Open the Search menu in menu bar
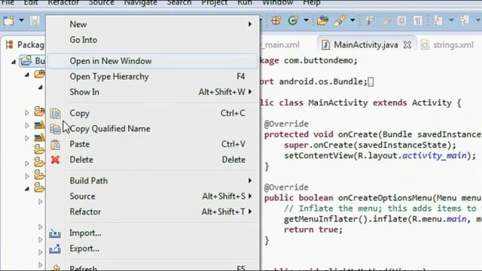Viewport: 482px width, 271px height. click(x=179, y=3)
